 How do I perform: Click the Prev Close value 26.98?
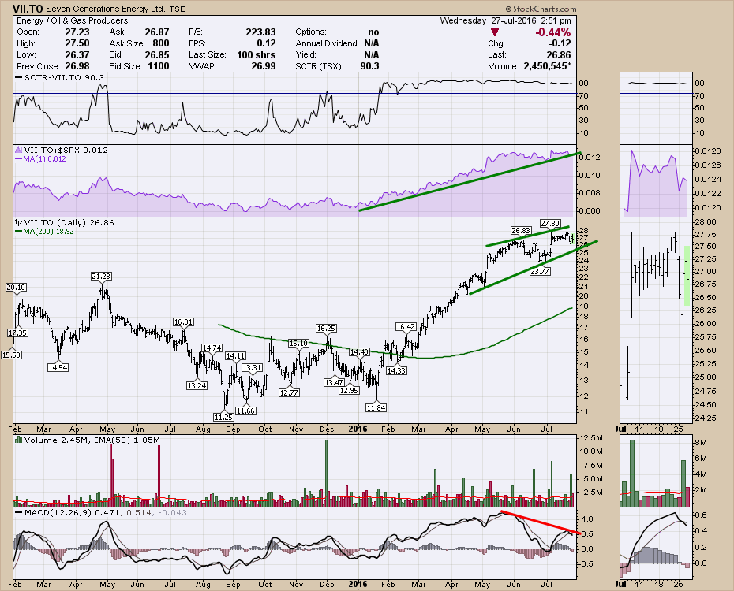(x=77, y=66)
